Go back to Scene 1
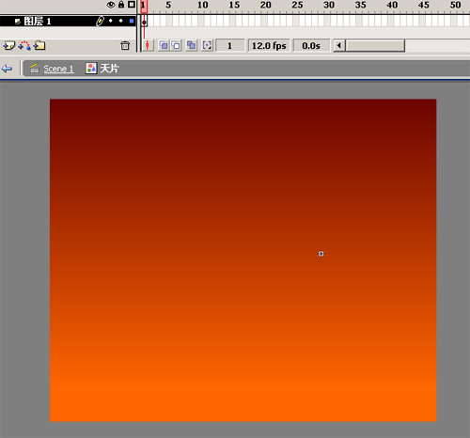Image resolution: width=470 pixels, height=438 pixels. click(x=58, y=69)
